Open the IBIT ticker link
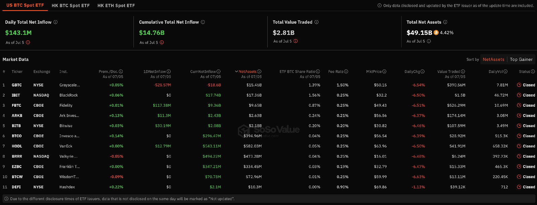This screenshot has height=205, width=537. [x=16, y=95]
